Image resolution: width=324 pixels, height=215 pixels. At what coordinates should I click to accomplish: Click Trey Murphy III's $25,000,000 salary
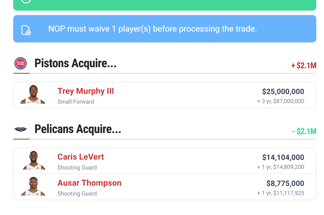pyautogui.click(x=283, y=92)
